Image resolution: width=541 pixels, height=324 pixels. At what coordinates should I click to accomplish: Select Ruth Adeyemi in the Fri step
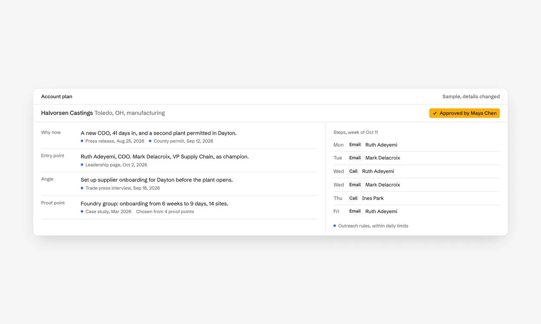(381, 211)
